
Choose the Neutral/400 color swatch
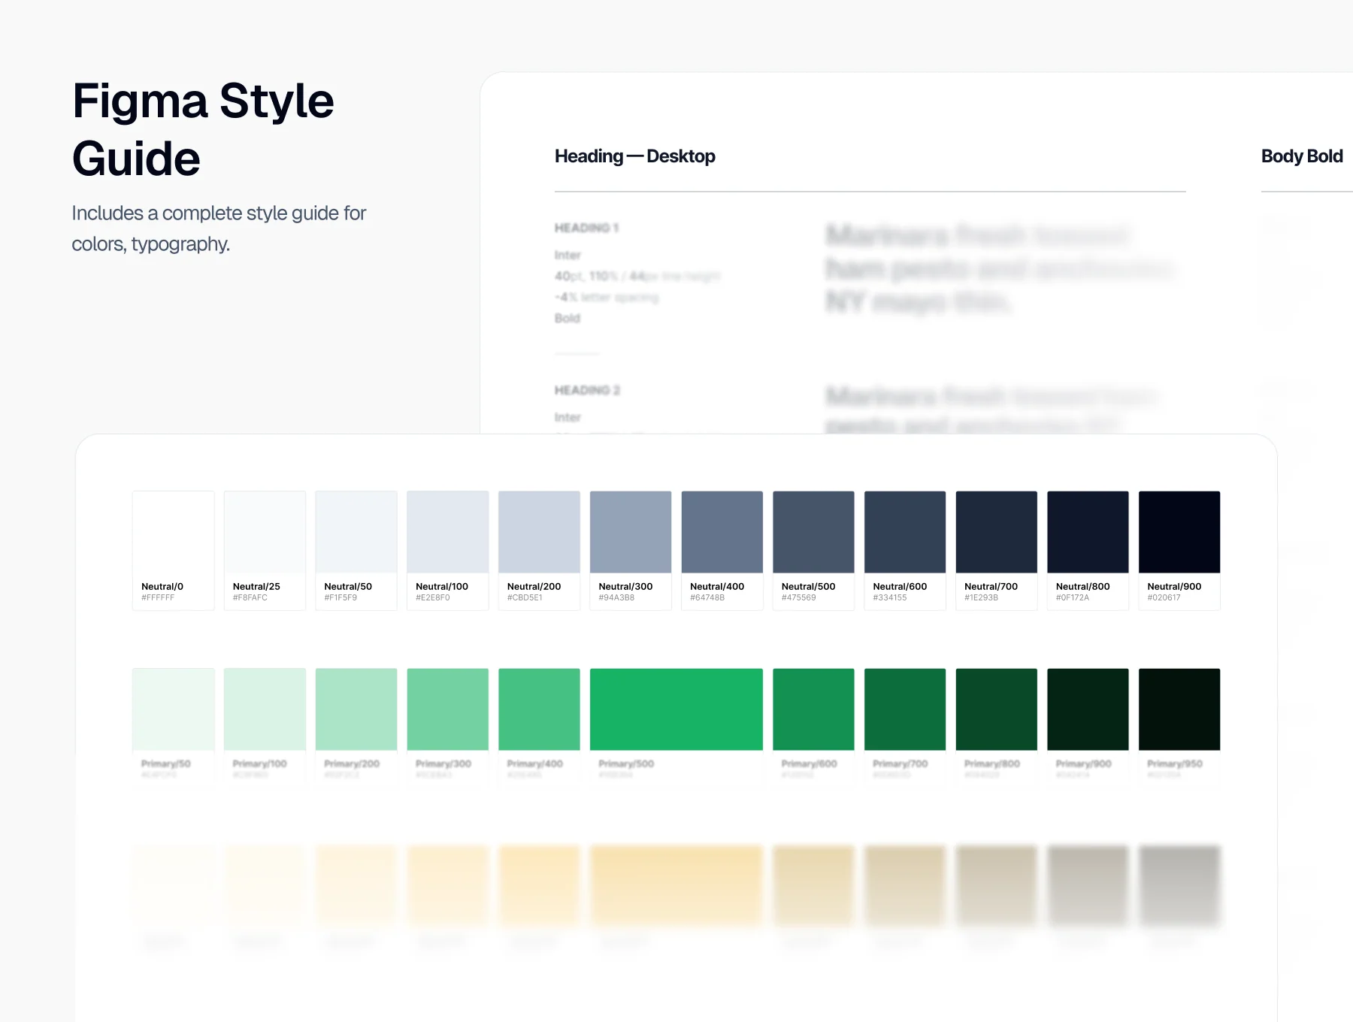tap(722, 532)
